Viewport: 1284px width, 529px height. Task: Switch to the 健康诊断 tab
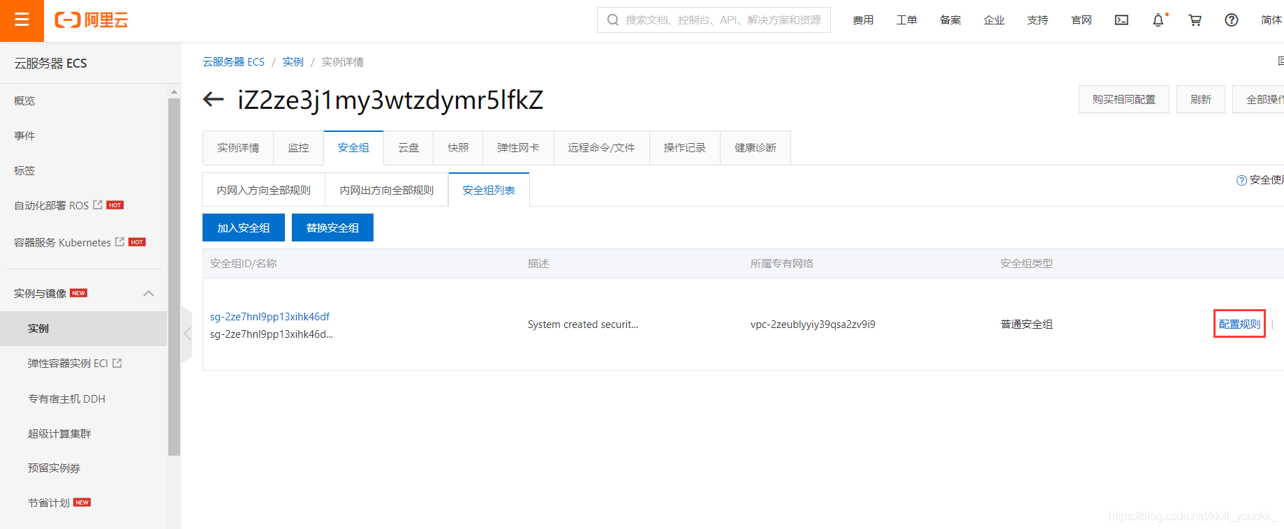point(755,148)
